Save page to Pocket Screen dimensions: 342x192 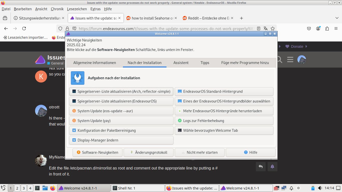(x=309, y=28)
